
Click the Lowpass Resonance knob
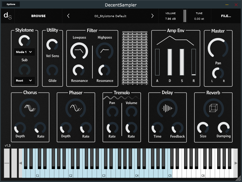[79, 70]
